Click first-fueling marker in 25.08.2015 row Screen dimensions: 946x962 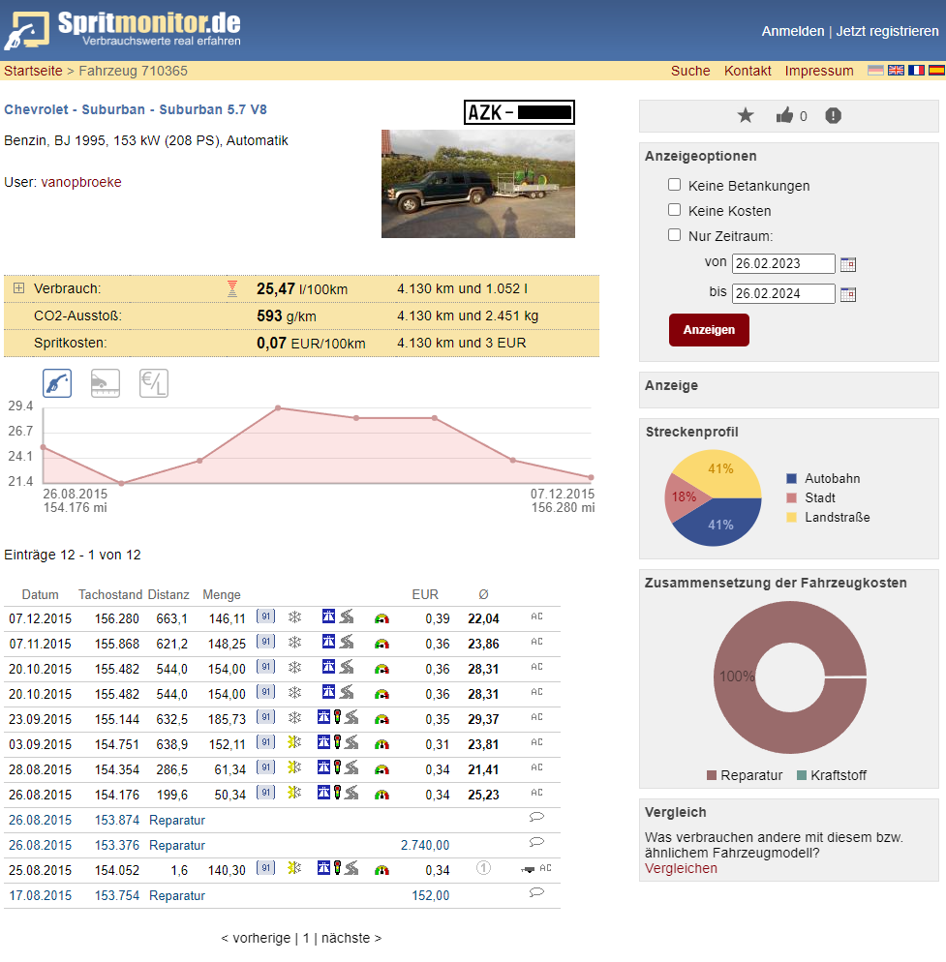pyautogui.click(x=484, y=868)
